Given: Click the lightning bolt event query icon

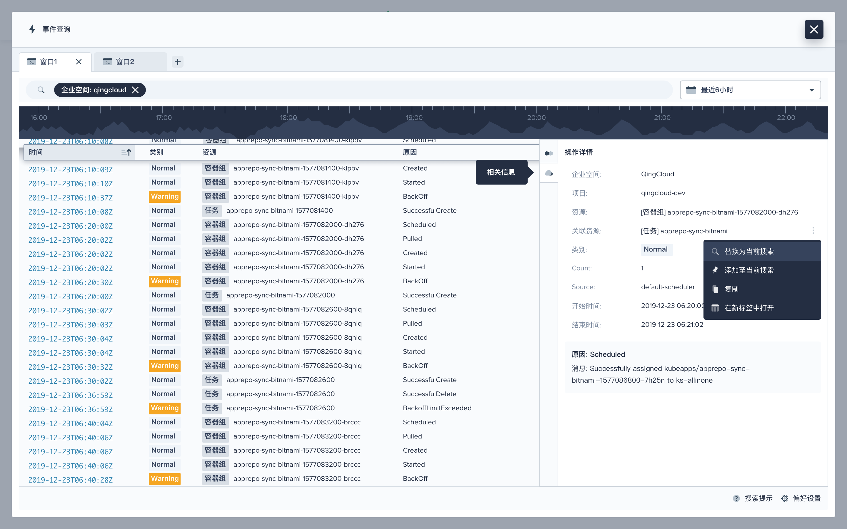Looking at the screenshot, I should tap(32, 29).
